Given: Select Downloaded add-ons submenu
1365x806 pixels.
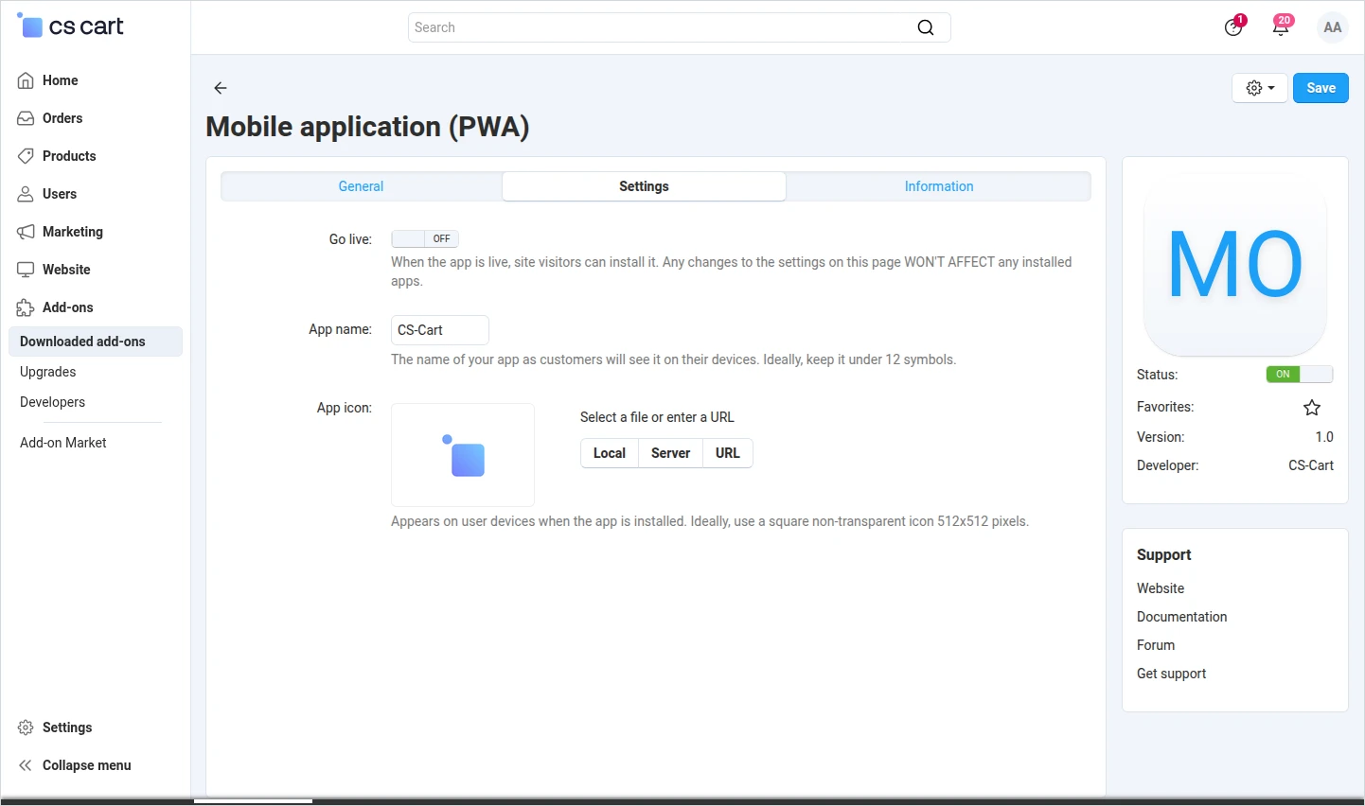Looking at the screenshot, I should click(95, 342).
